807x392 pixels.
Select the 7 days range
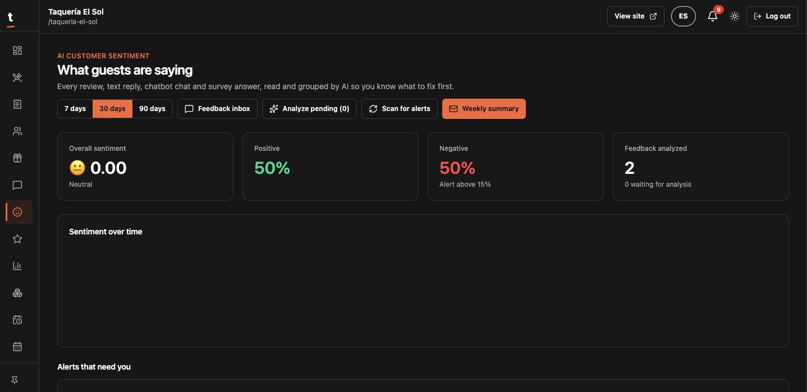[75, 109]
